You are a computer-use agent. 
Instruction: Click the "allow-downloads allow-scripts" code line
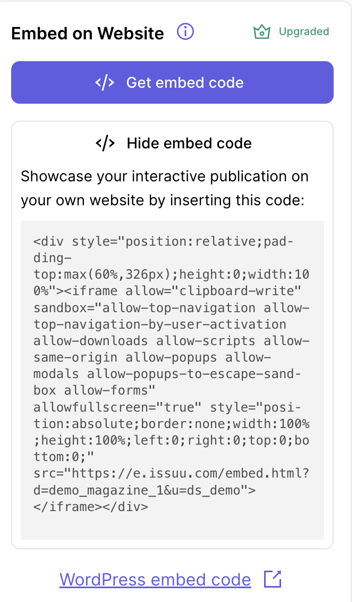(171, 341)
